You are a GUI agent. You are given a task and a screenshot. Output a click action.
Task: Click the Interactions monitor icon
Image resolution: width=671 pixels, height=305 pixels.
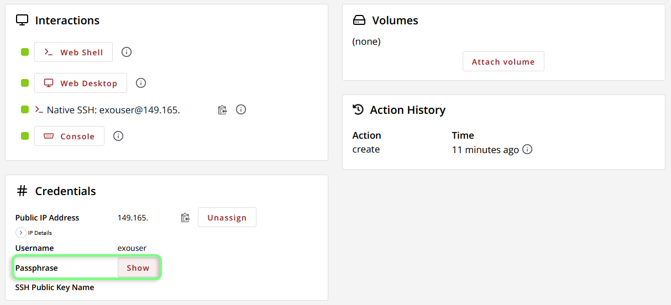tap(22, 20)
